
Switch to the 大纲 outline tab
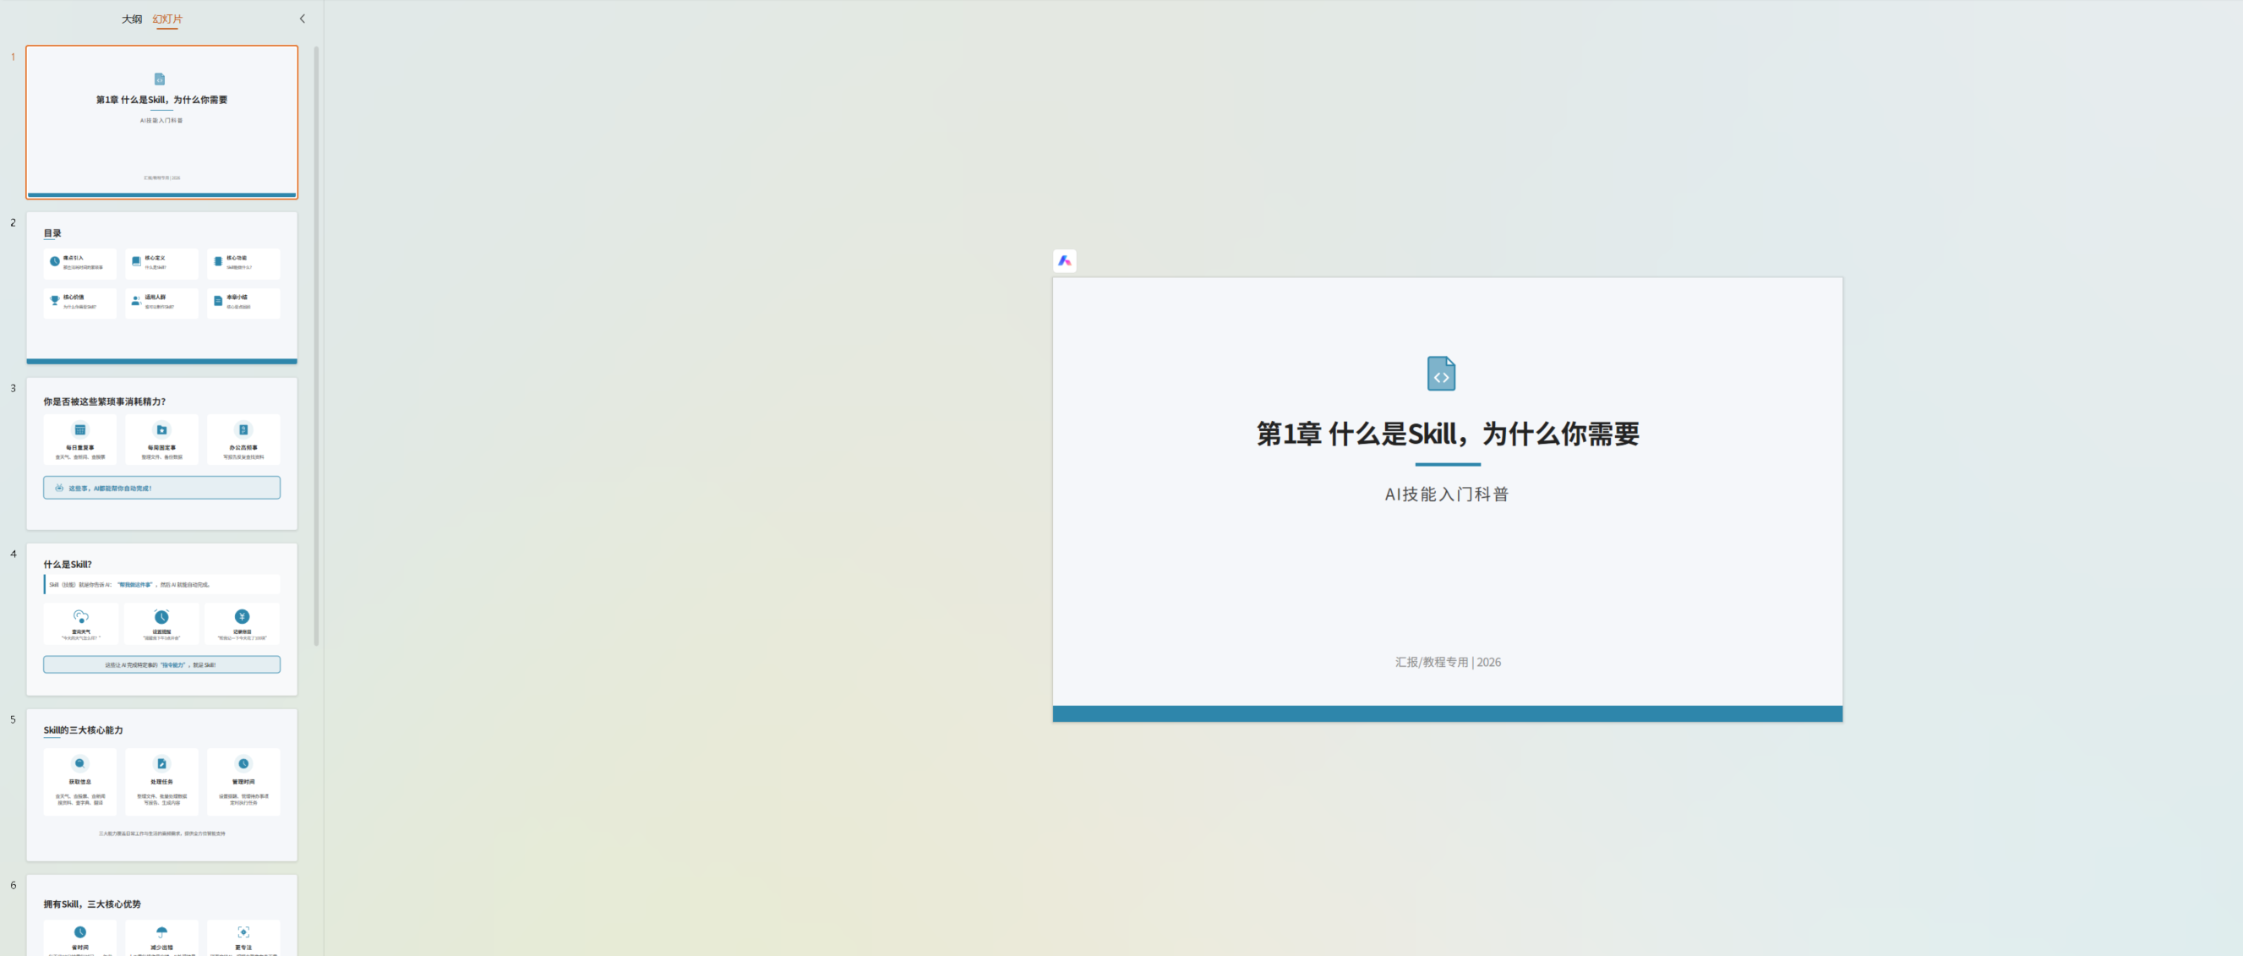pos(132,19)
